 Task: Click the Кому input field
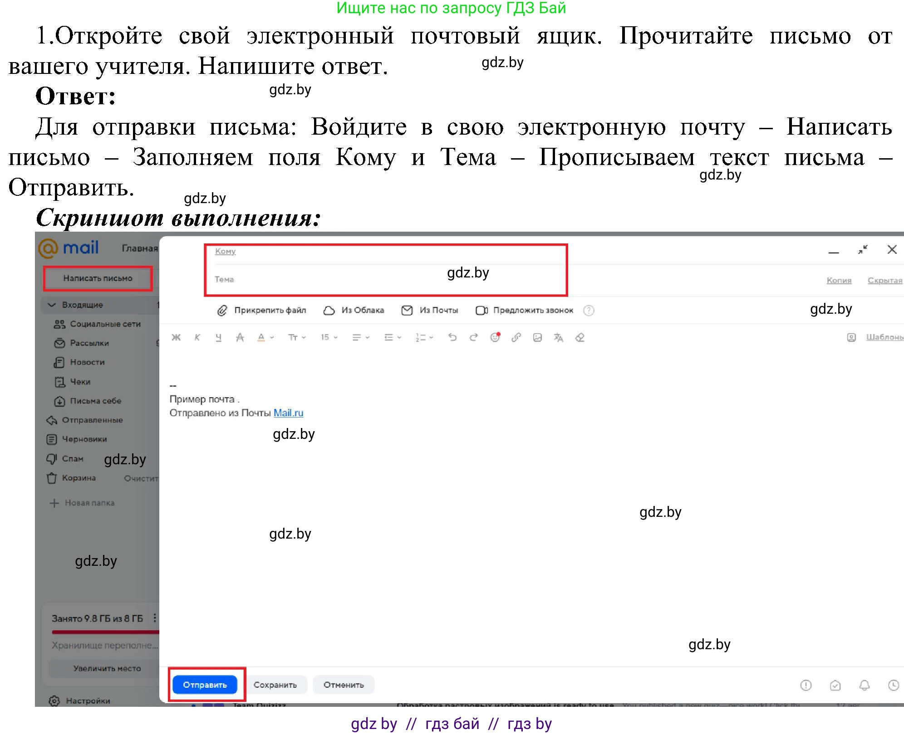pos(318,251)
